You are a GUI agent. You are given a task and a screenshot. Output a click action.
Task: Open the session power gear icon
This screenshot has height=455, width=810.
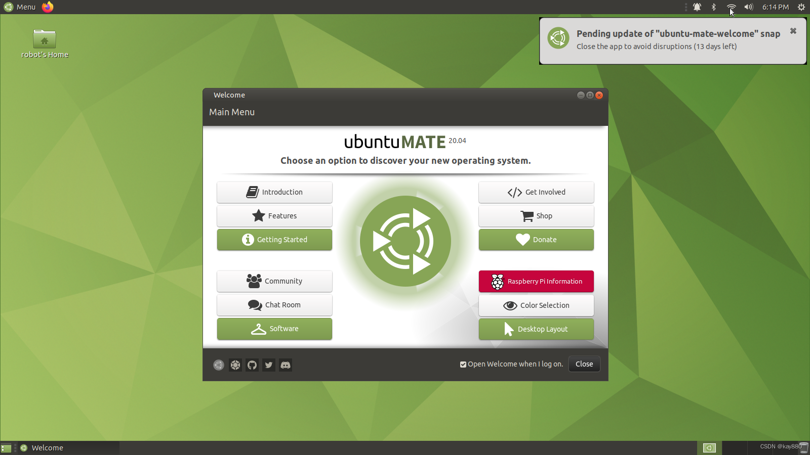tap(801, 7)
